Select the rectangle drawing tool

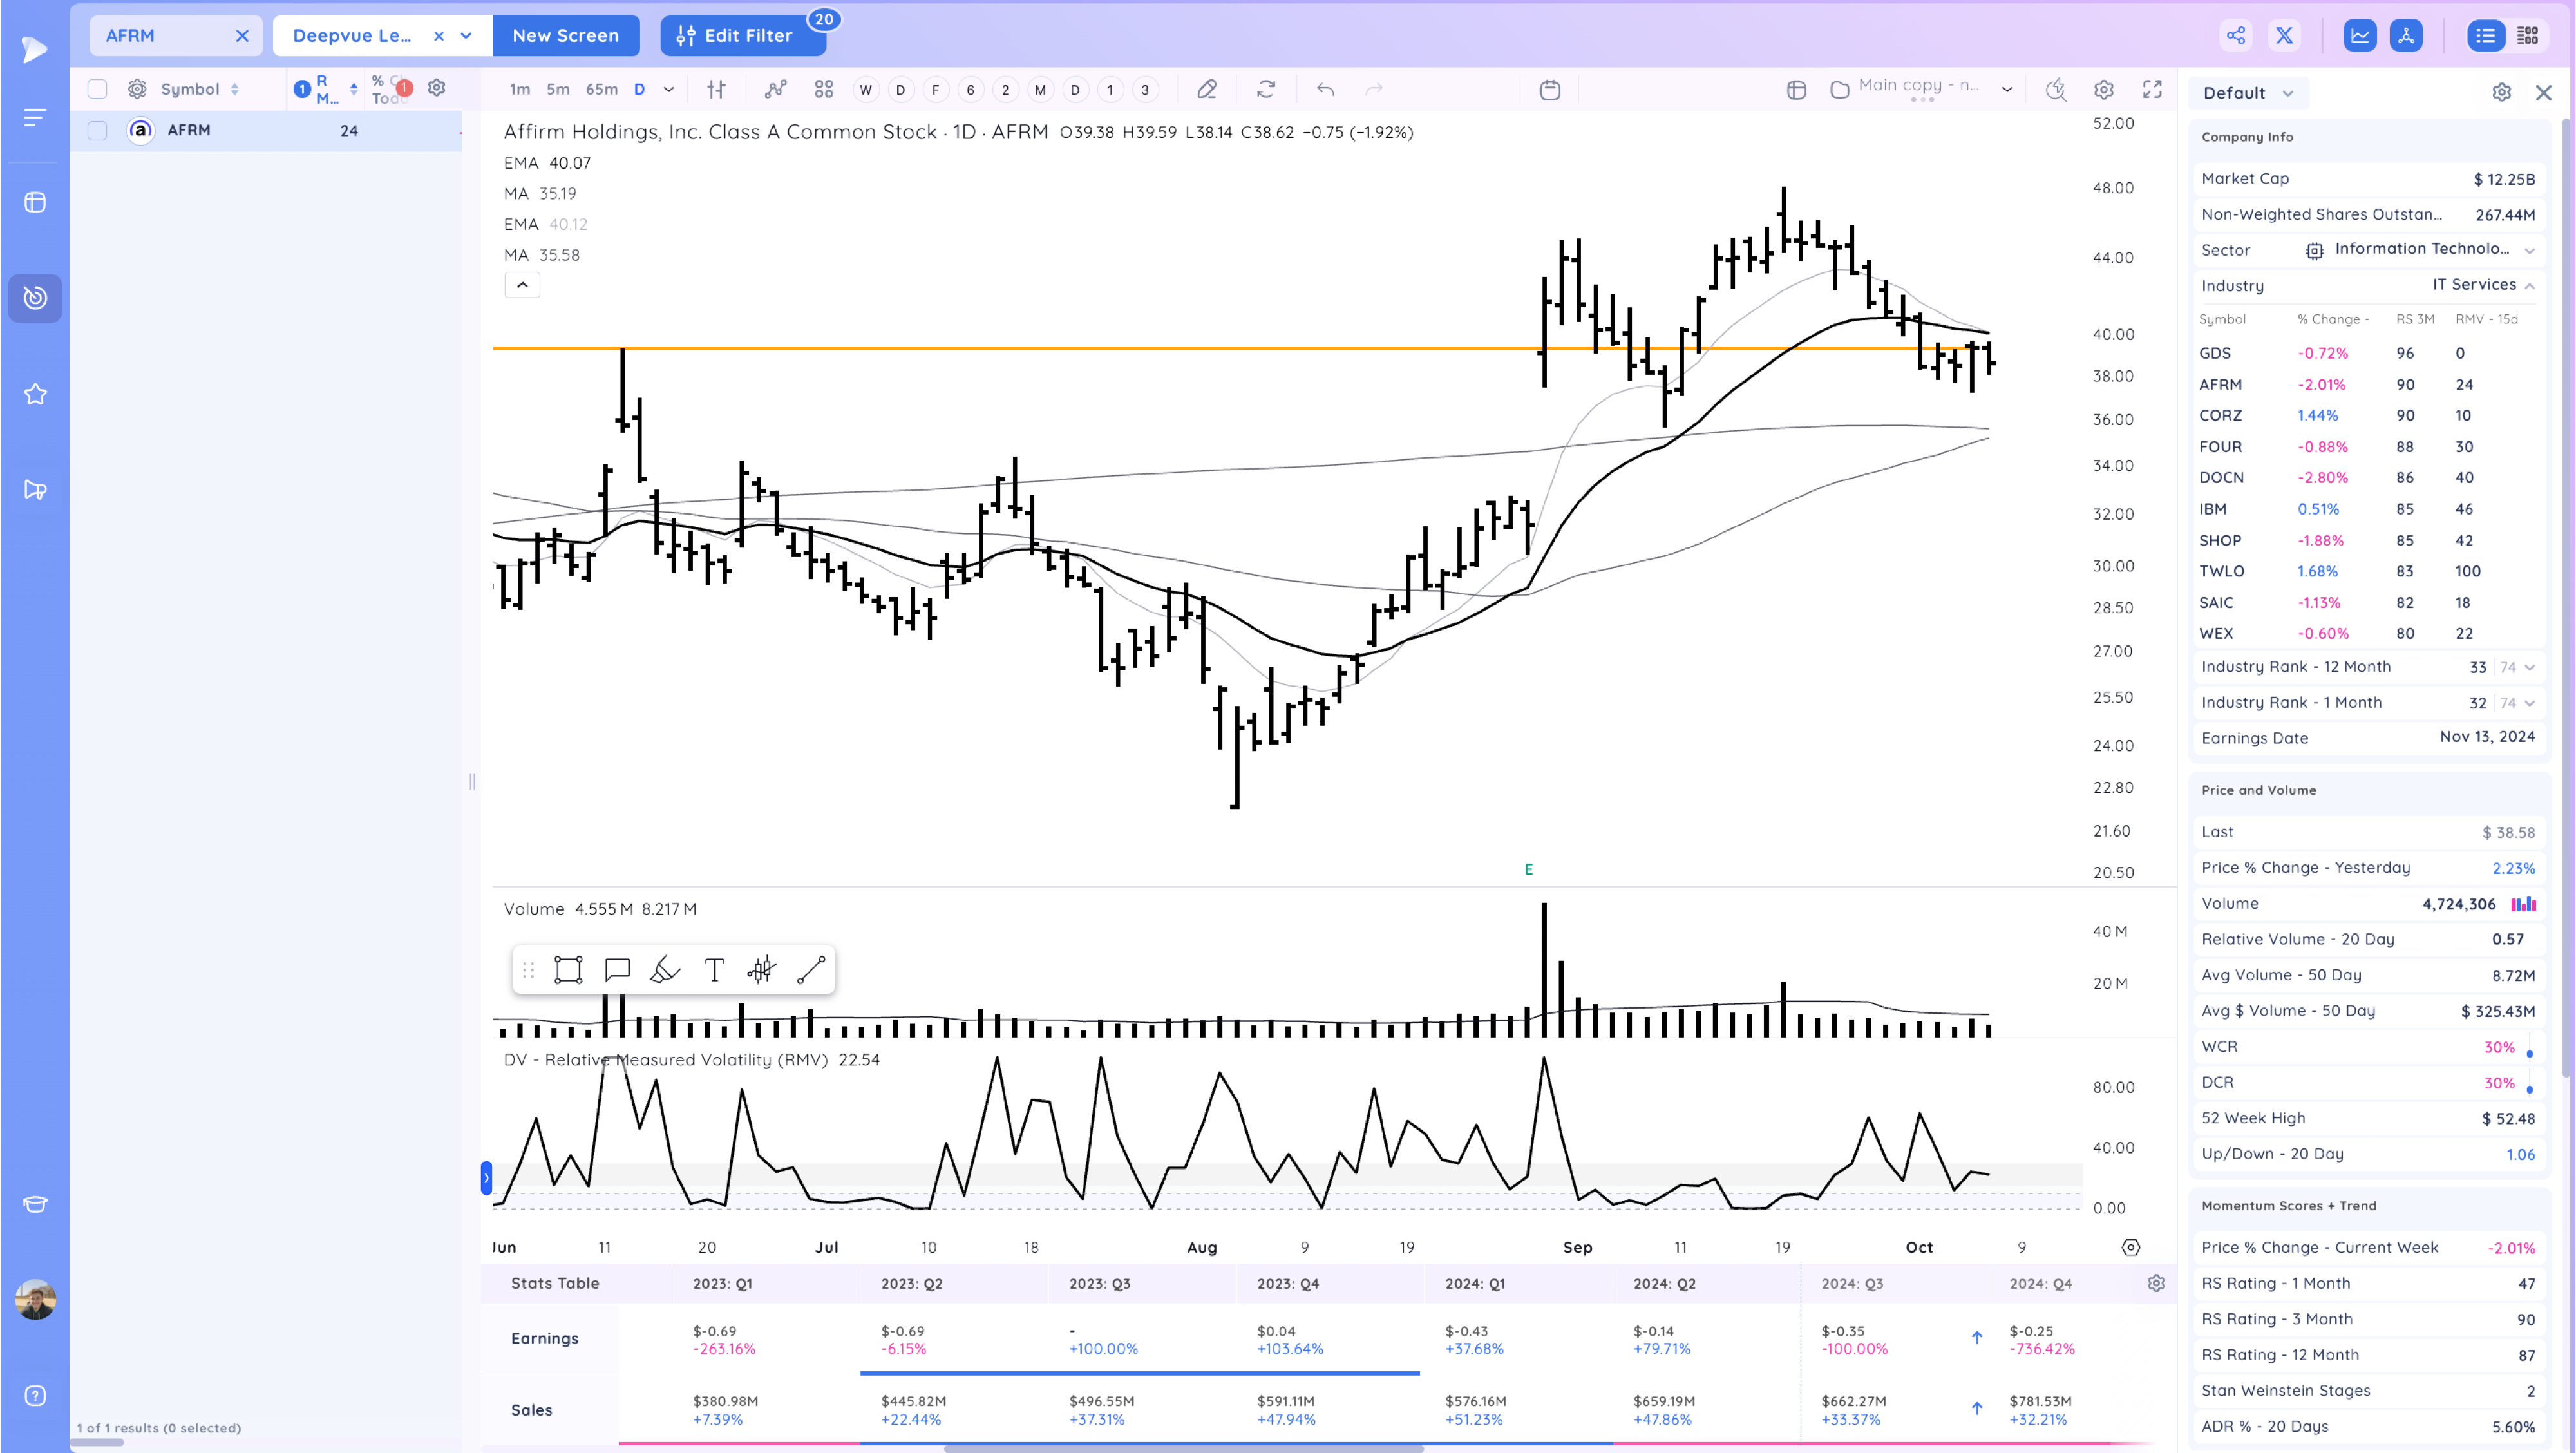point(568,970)
